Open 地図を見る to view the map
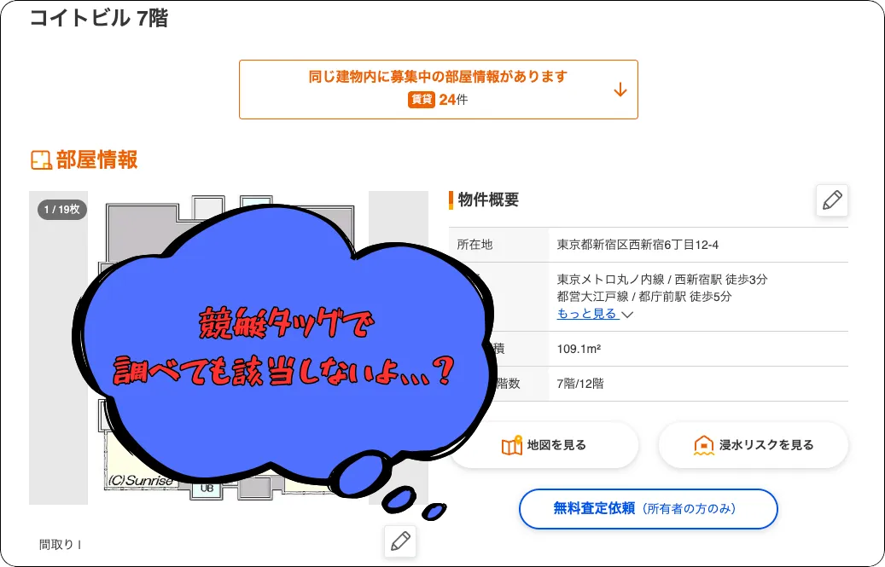Viewport: 885px width, 567px height. pyautogui.click(x=544, y=445)
